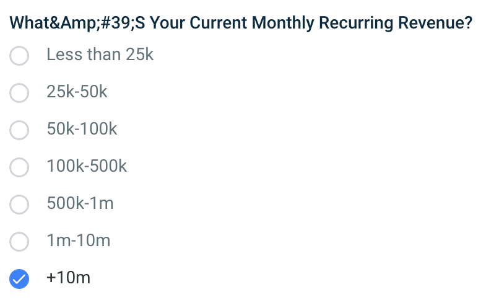
Task: Choose the 25k-50k radio circle
Action: pyautogui.click(x=19, y=93)
